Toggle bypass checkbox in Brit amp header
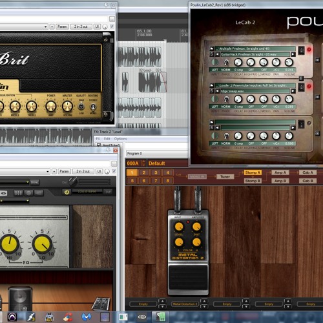323x323 pixels. point(112,26)
